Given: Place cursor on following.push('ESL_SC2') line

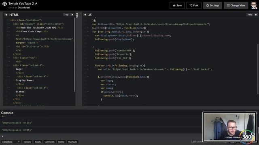Looking at the screenshot, I should [x=113, y=58].
